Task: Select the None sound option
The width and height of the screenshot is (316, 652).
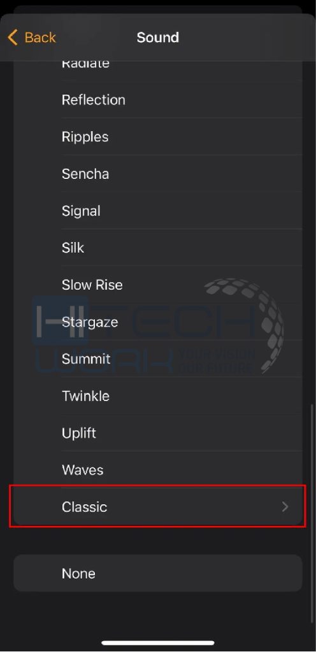Action: pyautogui.click(x=157, y=573)
